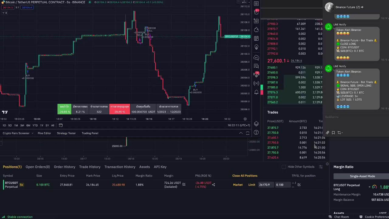Open the BTCUSDT Perpetual Long dropdown arrow
The height and width of the screenshot is (219, 389).
[x=370, y=187]
